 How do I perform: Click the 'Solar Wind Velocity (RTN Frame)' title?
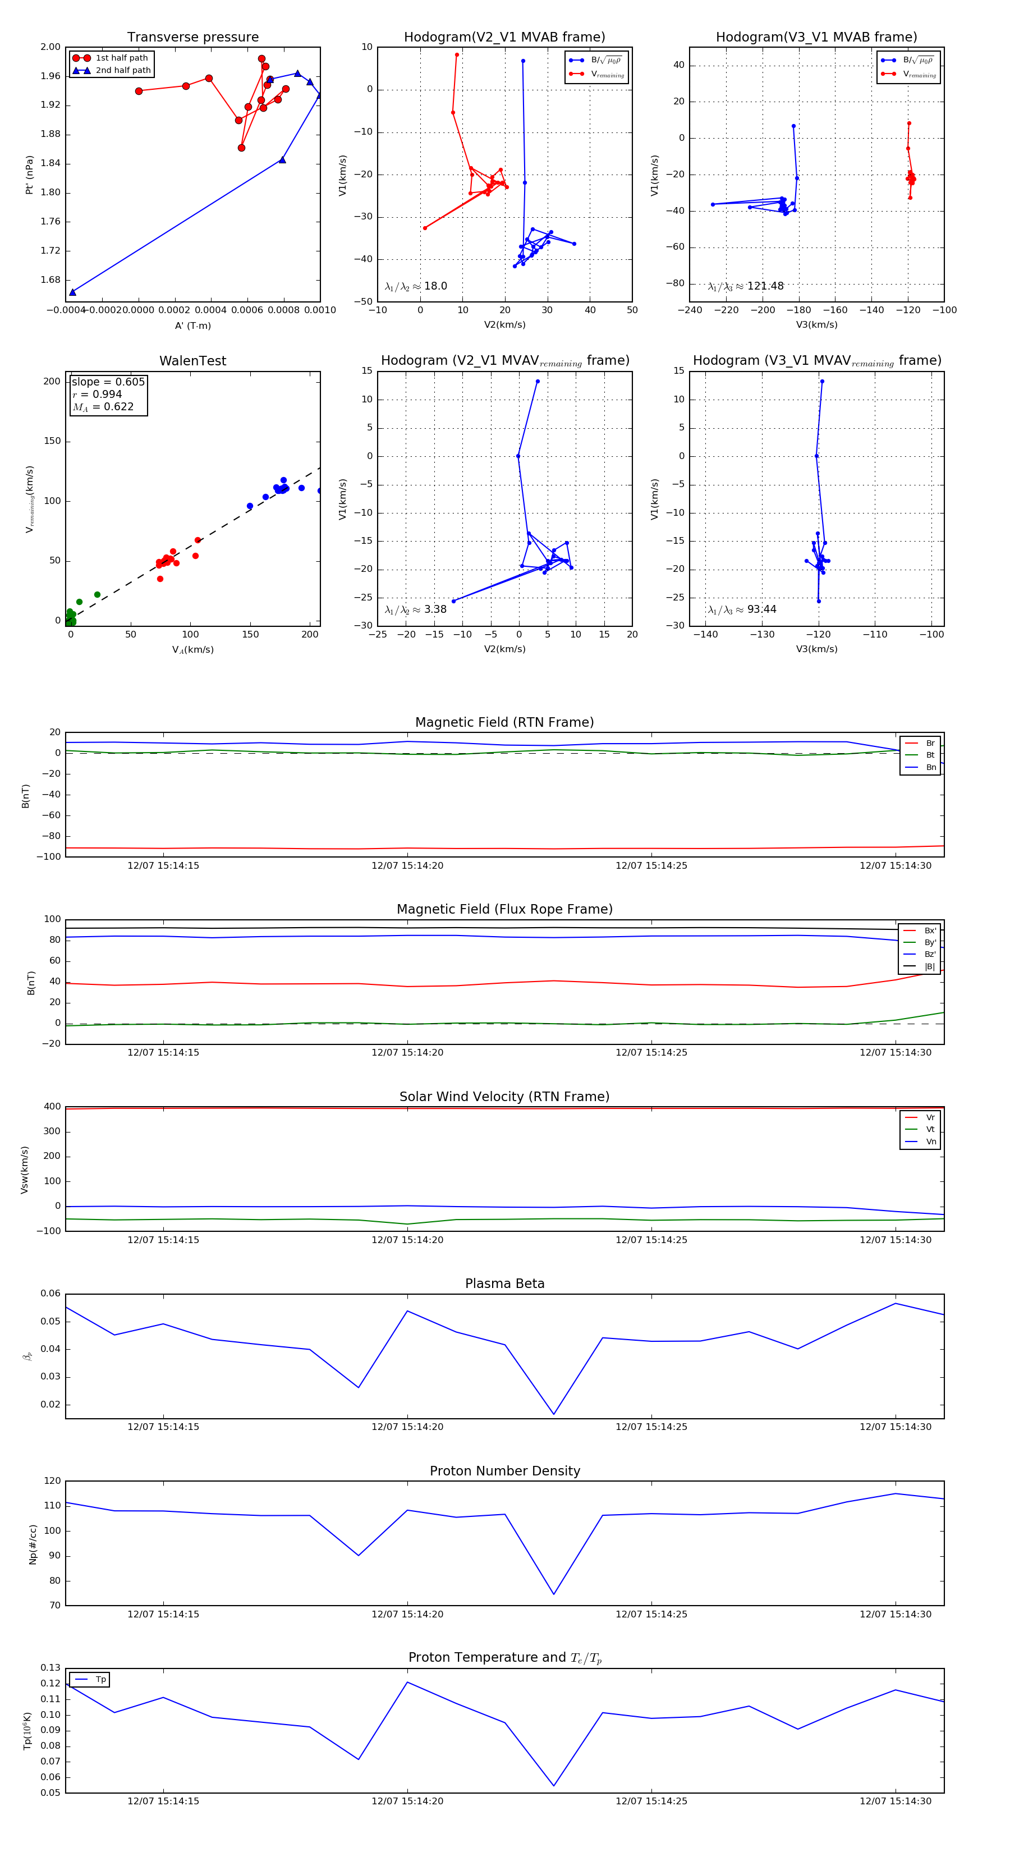coord(504,1097)
